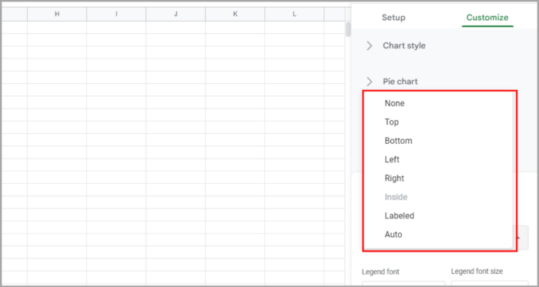Click the spreadsheet vertical scrollbar thumb
The height and width of the screenshot is (287, 539).
(x=348, y=29)
